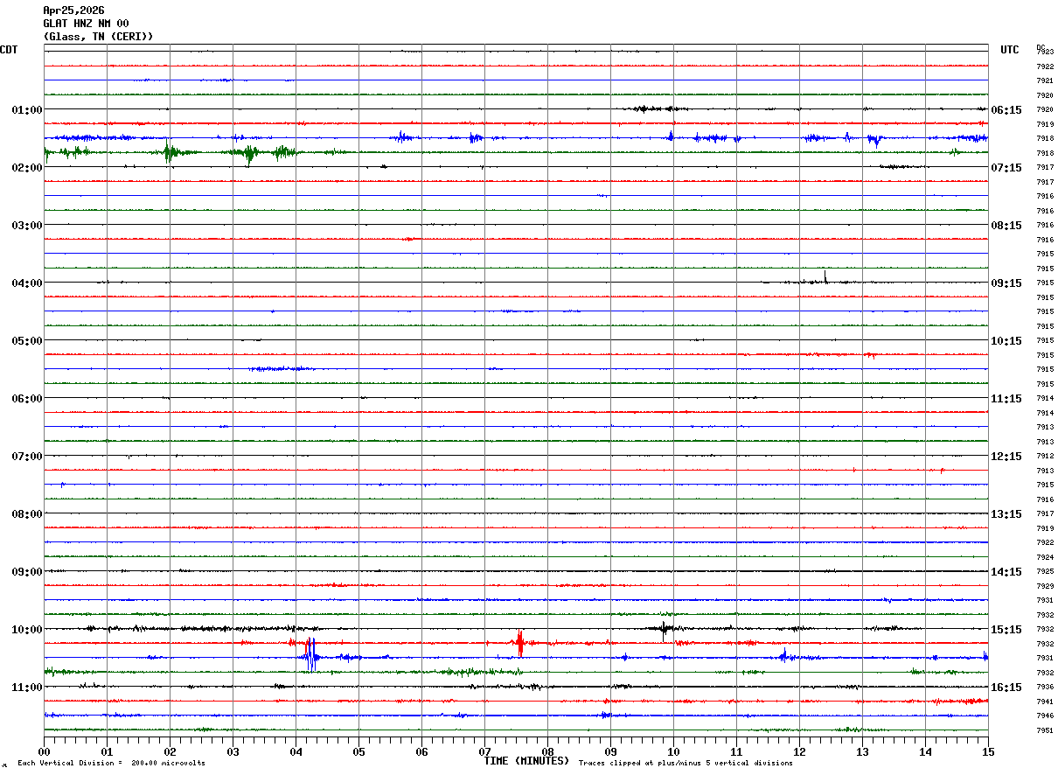Select the 01:00 CDT row label
The height and width of the screenshot is (775, 1058).
point(27,109)
